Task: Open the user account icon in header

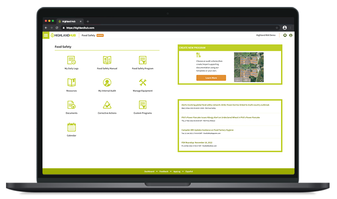Action: coord(291,35)
